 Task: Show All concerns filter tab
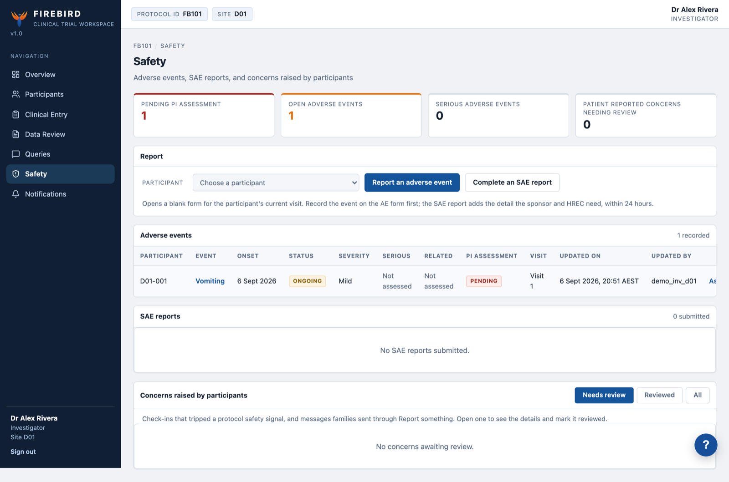(698, 395)
